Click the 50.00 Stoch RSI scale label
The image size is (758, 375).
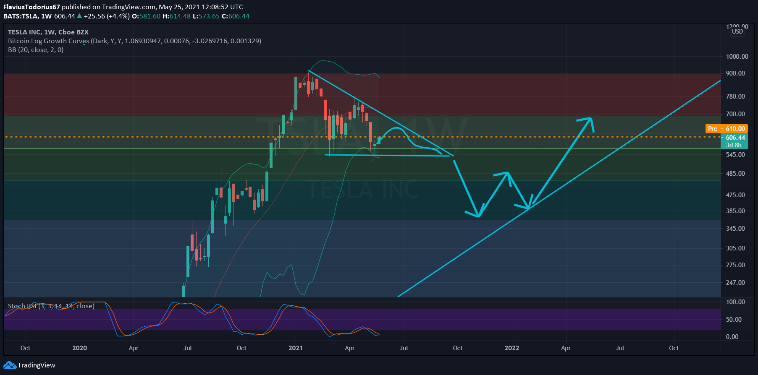coord(734,320)
